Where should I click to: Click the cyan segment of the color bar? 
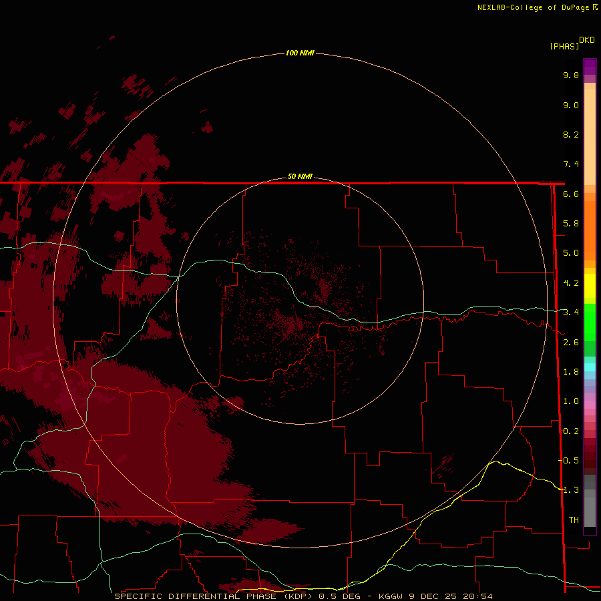590,367
